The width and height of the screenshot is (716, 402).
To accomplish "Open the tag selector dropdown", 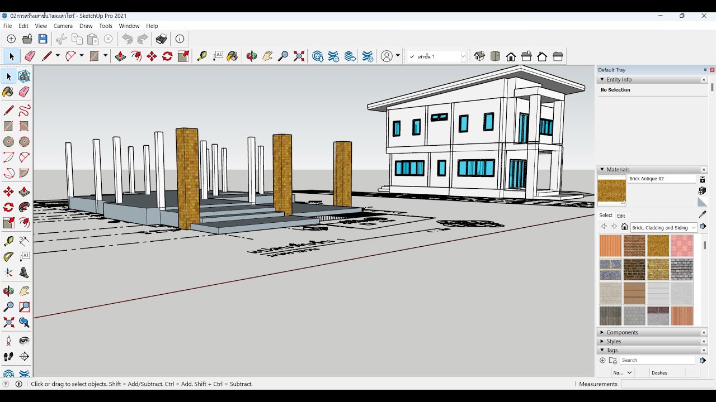I will pos(463,56).
